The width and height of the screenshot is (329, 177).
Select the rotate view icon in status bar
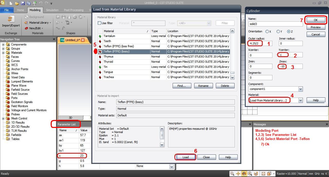(x=244, y=174)
